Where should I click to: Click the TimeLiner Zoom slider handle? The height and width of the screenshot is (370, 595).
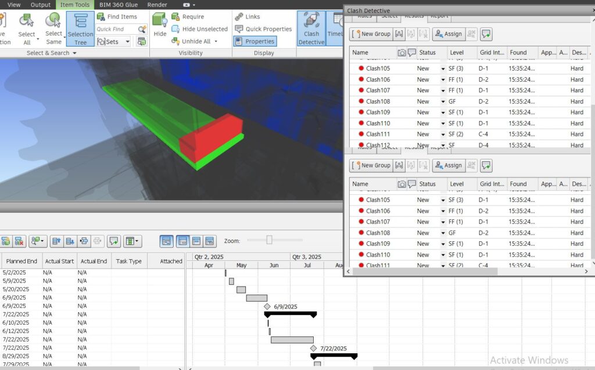pos(269,240)
